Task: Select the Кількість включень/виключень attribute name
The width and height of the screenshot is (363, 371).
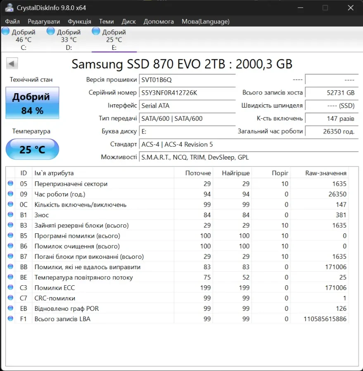Action: click(81, 204)
